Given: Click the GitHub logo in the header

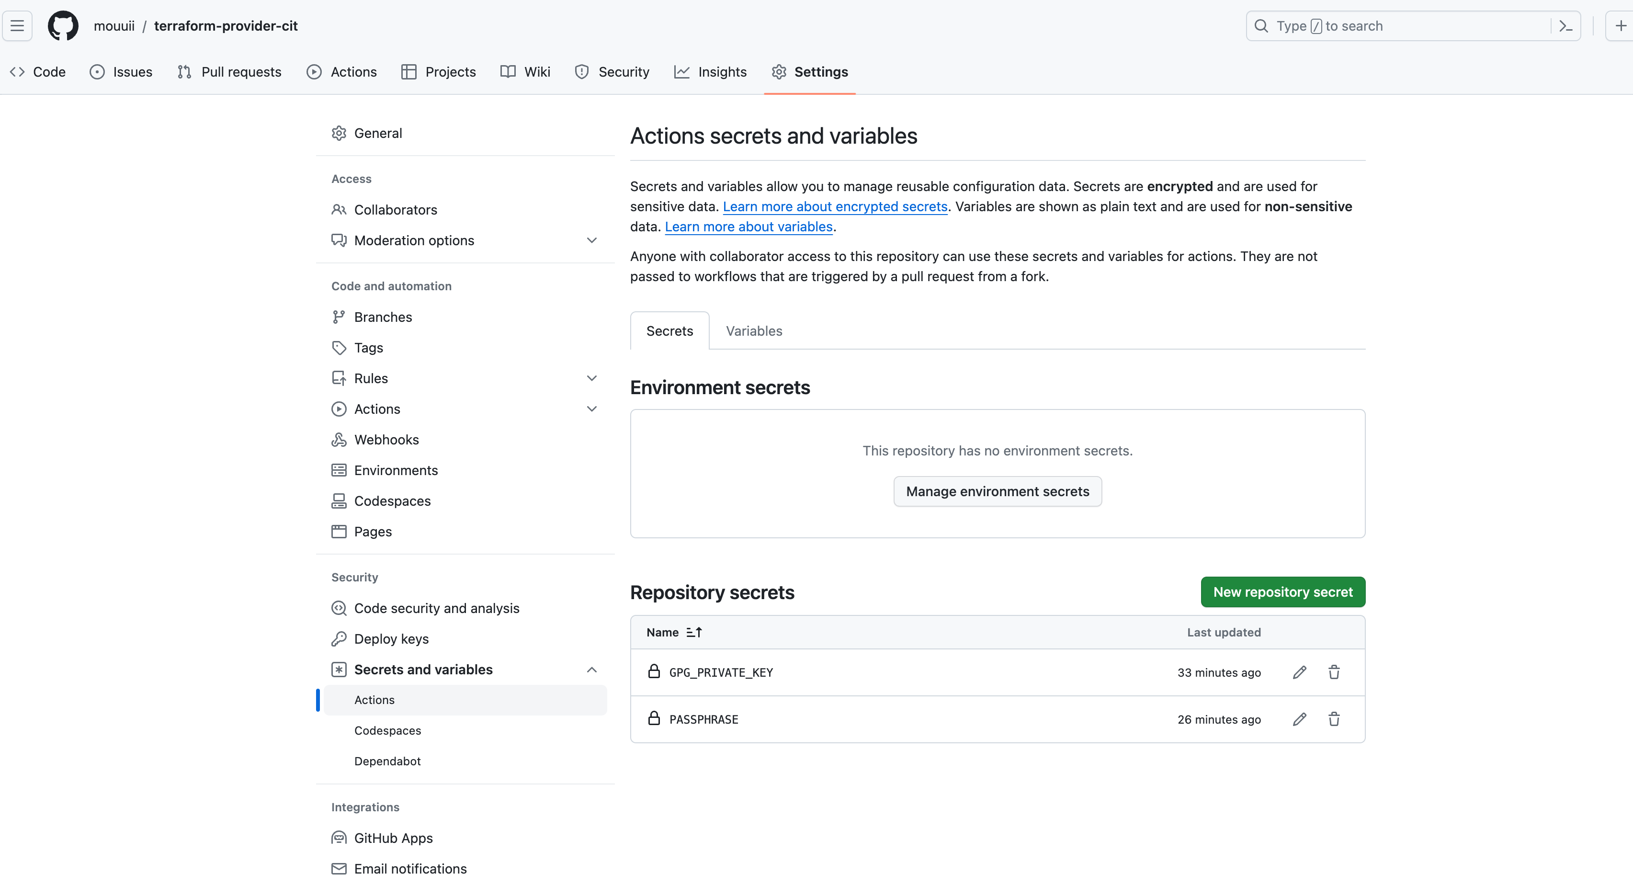Looking at the screenshot, I should (62, 25).
